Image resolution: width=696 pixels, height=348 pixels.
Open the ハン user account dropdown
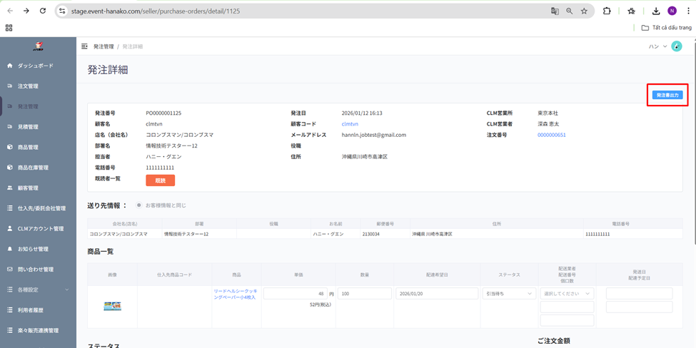[657, 46]
